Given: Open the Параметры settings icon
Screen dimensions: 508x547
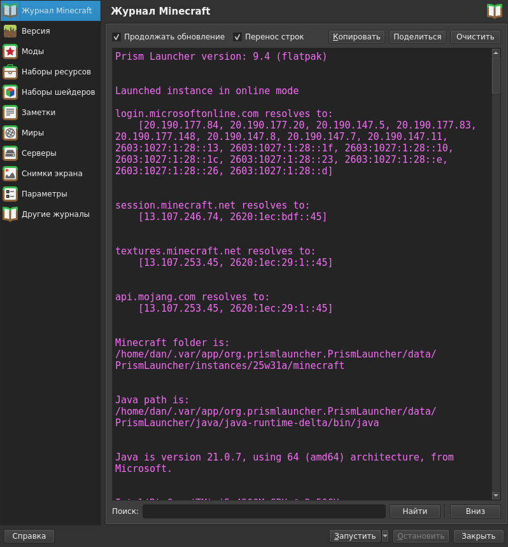Looking at the screenshot, I should pyautogui.click(x=10, y=194).
